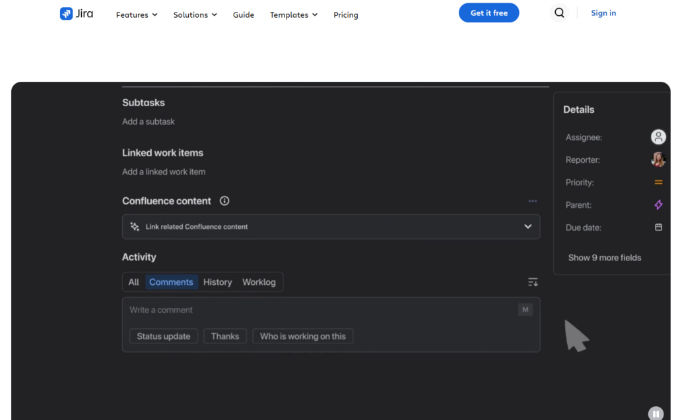
Task: Click Who is working on this button
Action: 302,336
